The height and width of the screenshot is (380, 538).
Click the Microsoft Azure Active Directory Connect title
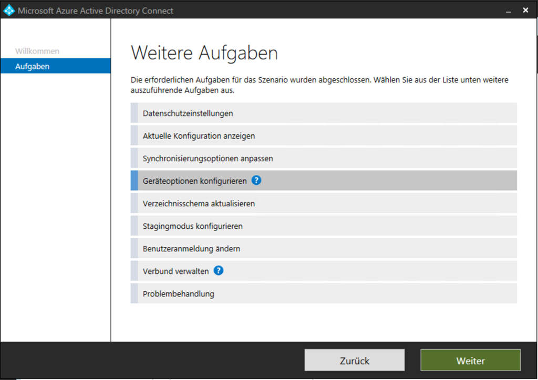[x=96, y=10]
